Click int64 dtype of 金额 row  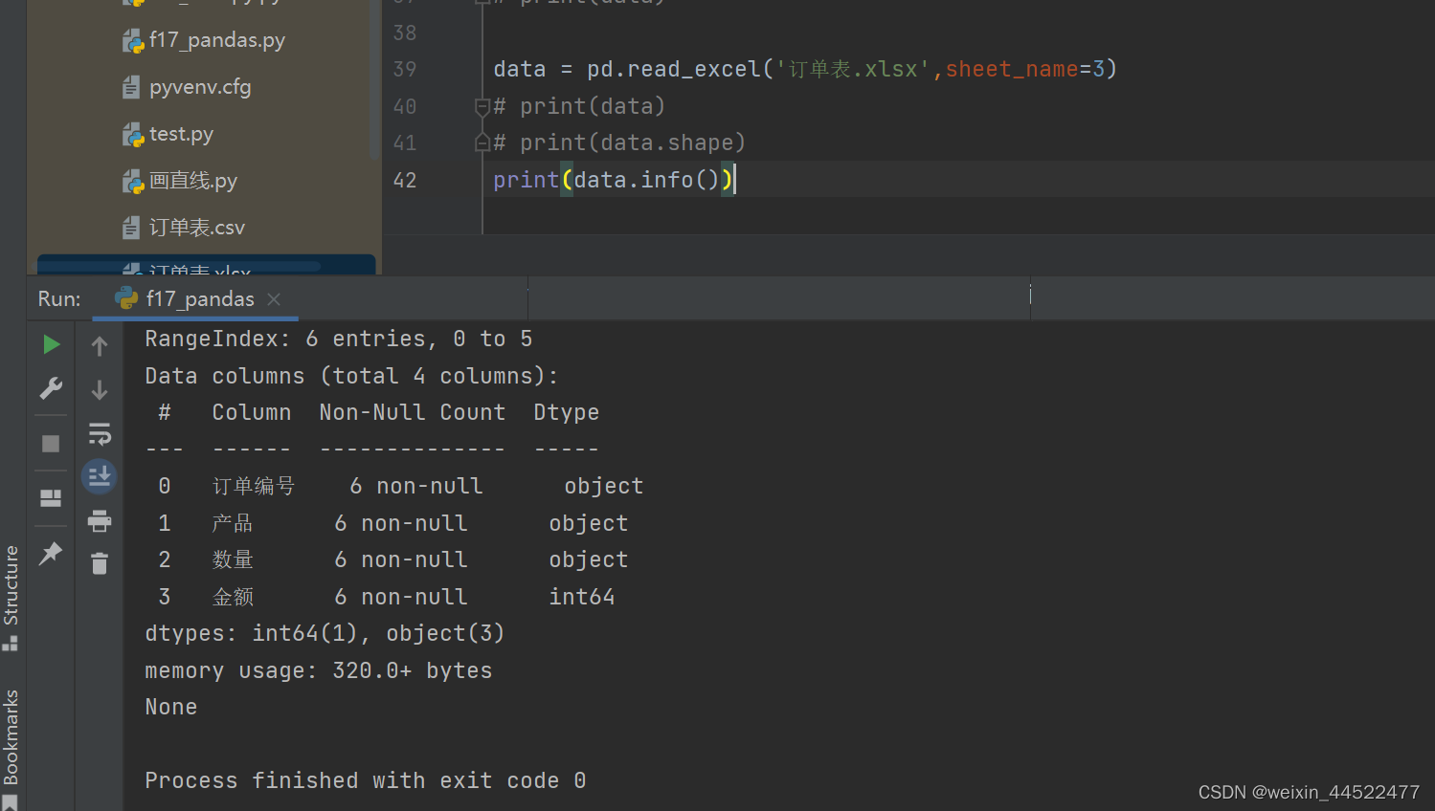click(x=582, y=597)
